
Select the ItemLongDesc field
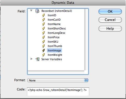(x=57, y=33)
